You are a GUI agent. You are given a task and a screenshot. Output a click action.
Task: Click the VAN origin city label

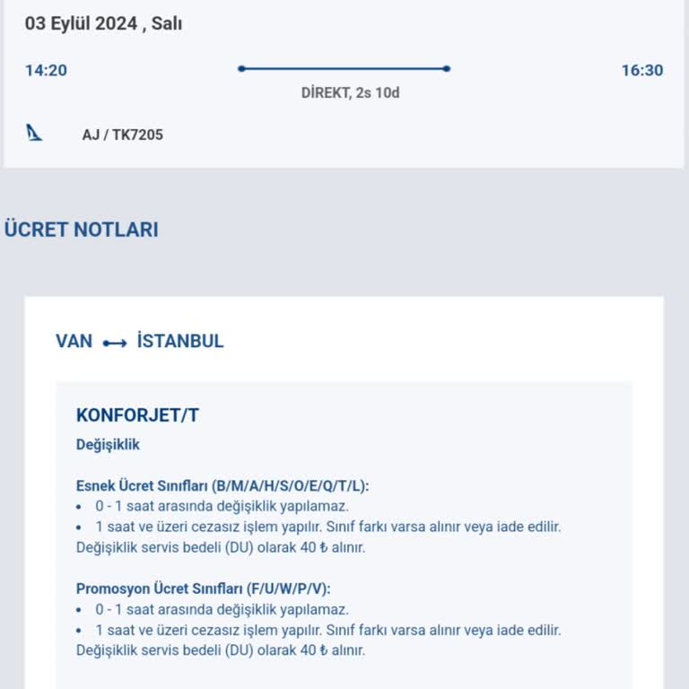click(74, 342)
